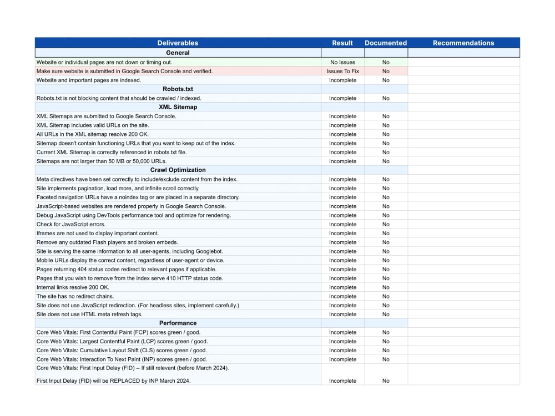Select 'Meta directives have been set correctly' cell
Image resolution: width=555 pixels, height=416 pixels.
(178, 179)
